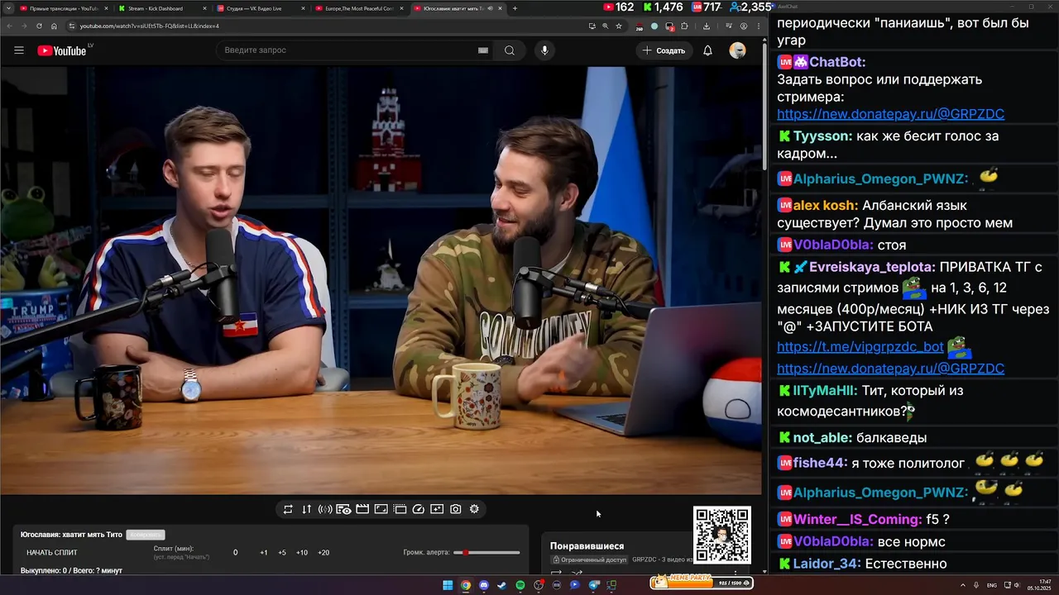Add +20 minutes to split

pyautogui.click(x=323, y=553)
